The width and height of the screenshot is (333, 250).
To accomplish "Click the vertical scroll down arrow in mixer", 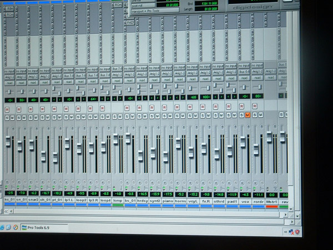I will (x=290, y=209).
